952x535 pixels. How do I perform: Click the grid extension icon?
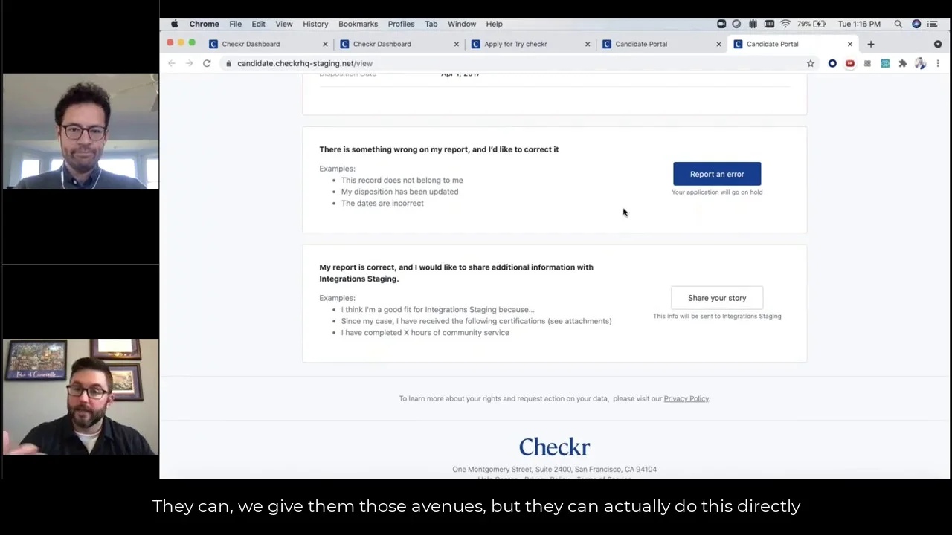pyautogui.click(x=867, y=63)
